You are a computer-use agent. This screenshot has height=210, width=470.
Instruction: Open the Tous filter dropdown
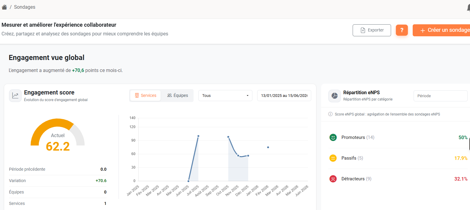(225, 96)
